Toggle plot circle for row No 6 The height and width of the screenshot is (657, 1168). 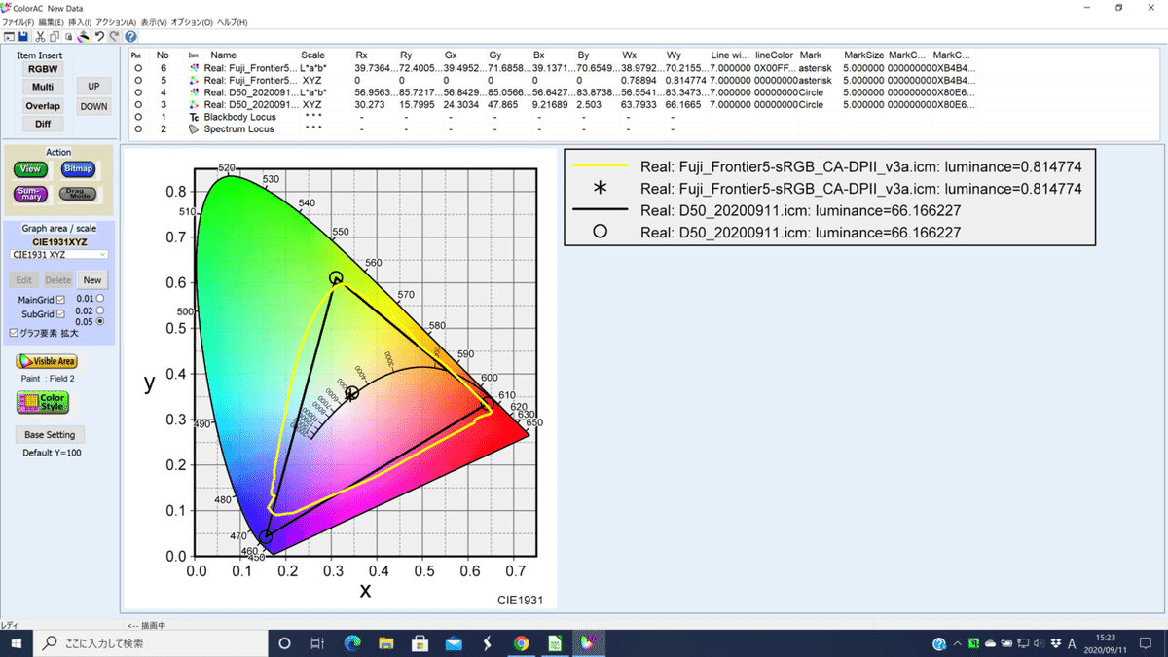pyautogui.click(x=138, y=69)
